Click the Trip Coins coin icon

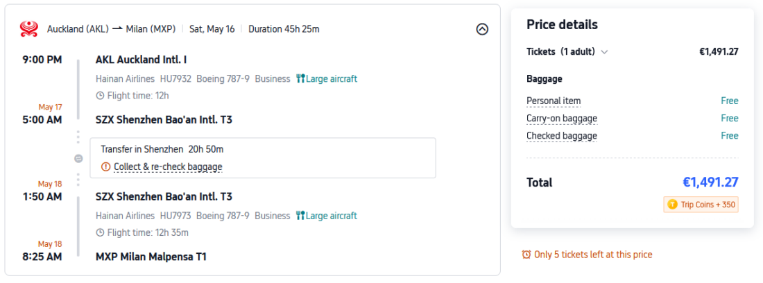(x=672, y=205)
